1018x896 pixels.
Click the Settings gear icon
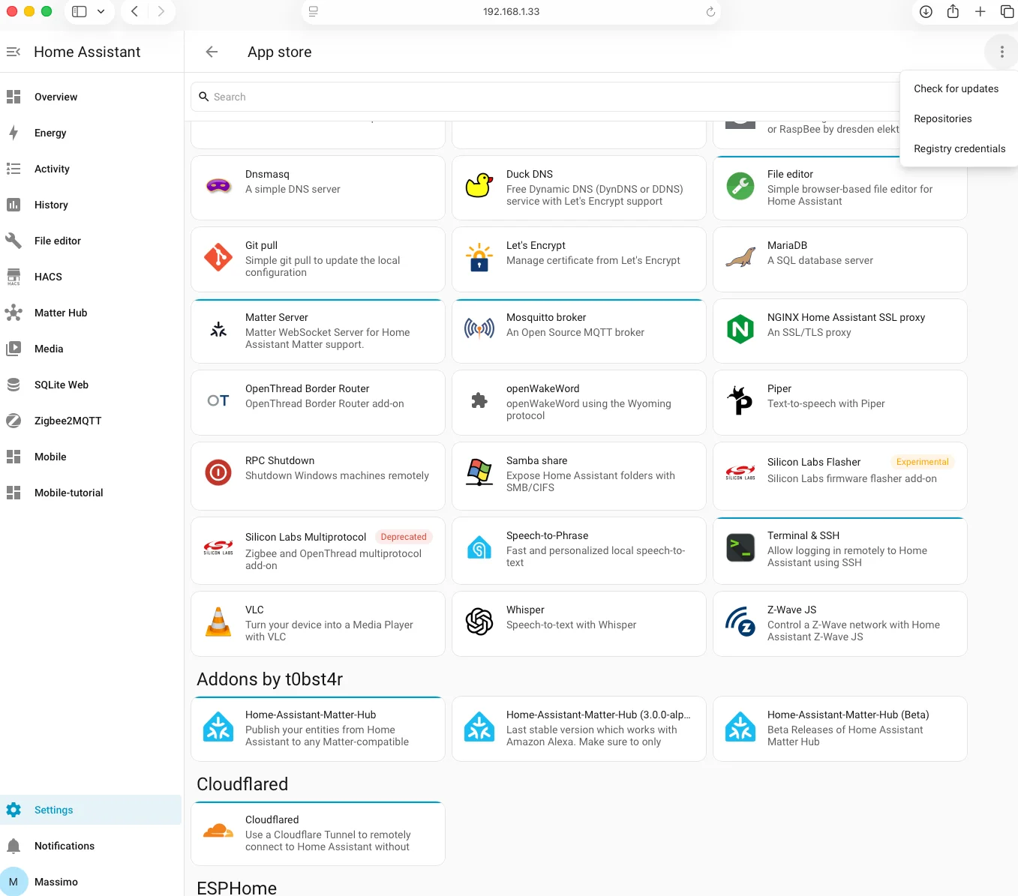coord(14,810)
